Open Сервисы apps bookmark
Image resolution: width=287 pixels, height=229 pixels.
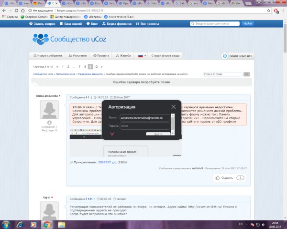[10, 17]
